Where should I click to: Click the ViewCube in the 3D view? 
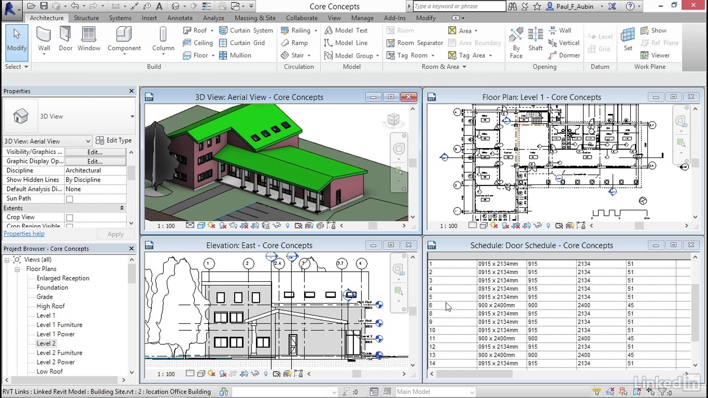click(x=393, y=120)
